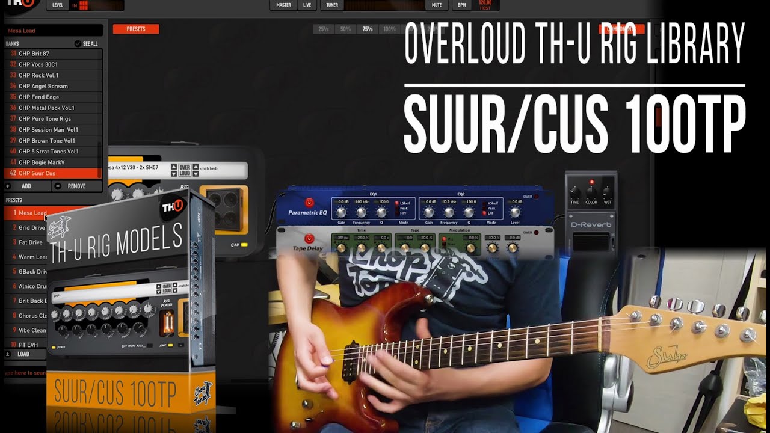Screen dimensions: 770x433
Task: Click the EQ1 Frequency knob
Action: [362, 212]
